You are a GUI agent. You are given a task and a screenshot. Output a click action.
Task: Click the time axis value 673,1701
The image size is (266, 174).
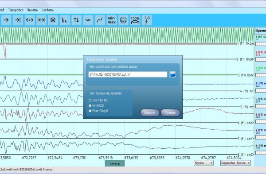(80, 158)
